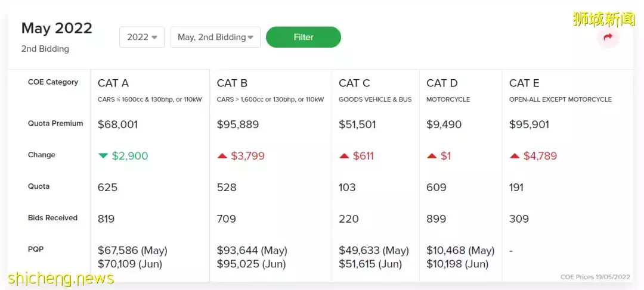Click red up arrow beside $3,799

click(x=222, y=156)
